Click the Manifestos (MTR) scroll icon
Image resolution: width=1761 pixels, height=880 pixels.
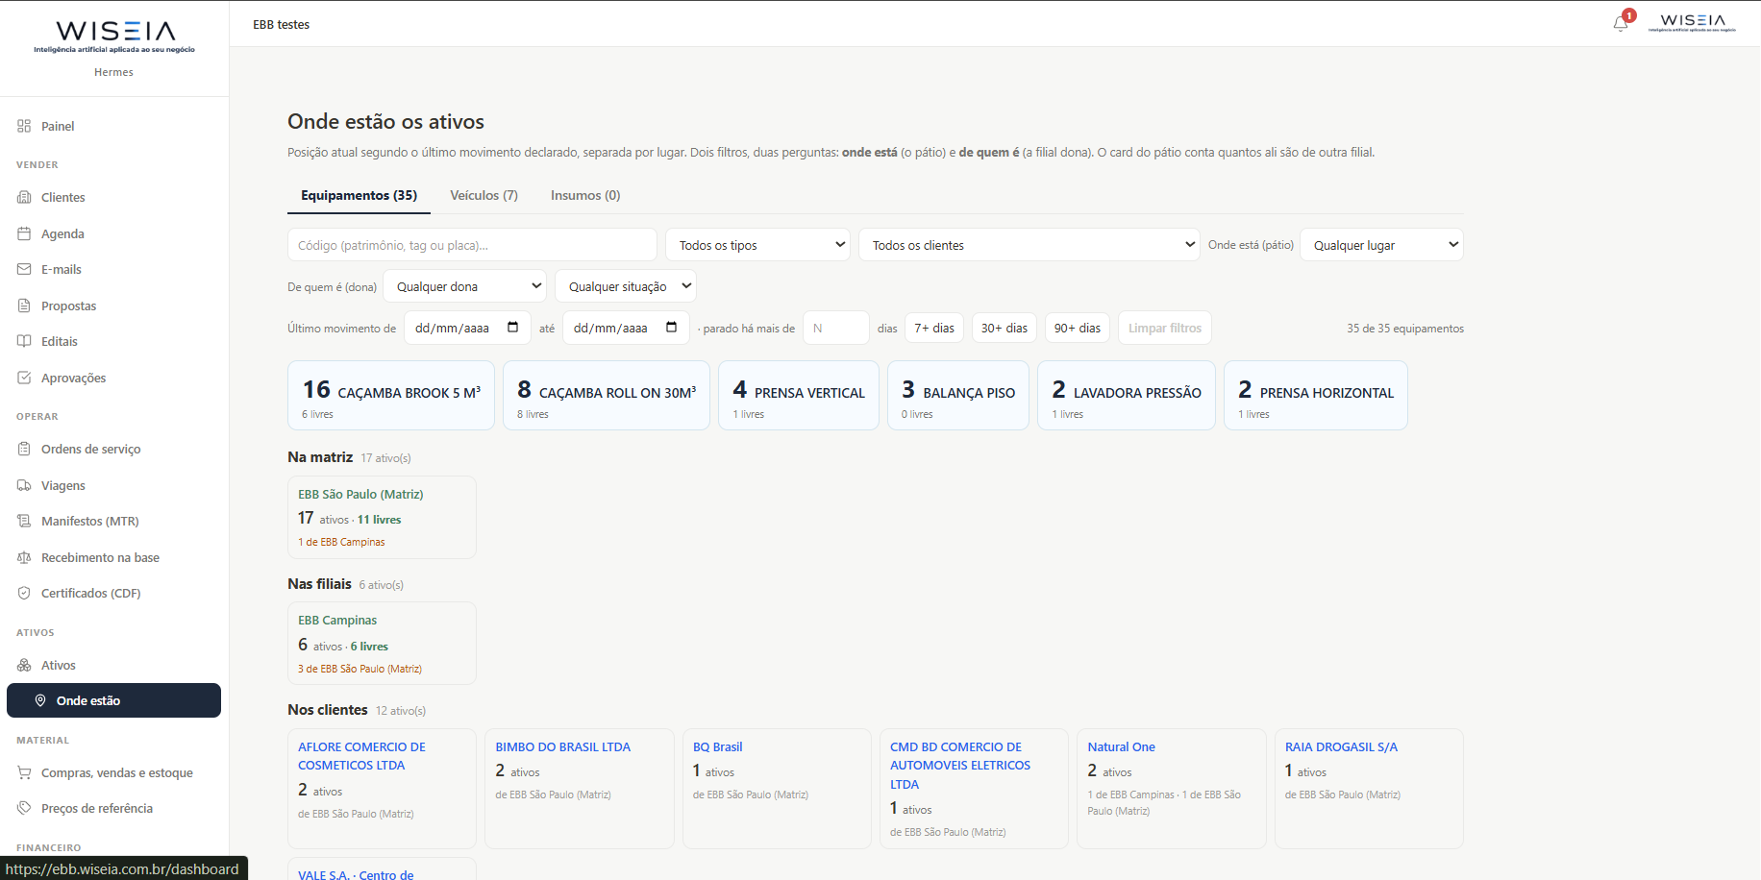24,521
